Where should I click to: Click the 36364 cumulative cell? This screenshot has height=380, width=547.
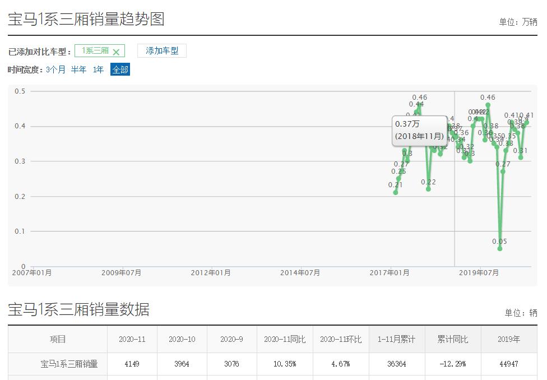(397, 364)
